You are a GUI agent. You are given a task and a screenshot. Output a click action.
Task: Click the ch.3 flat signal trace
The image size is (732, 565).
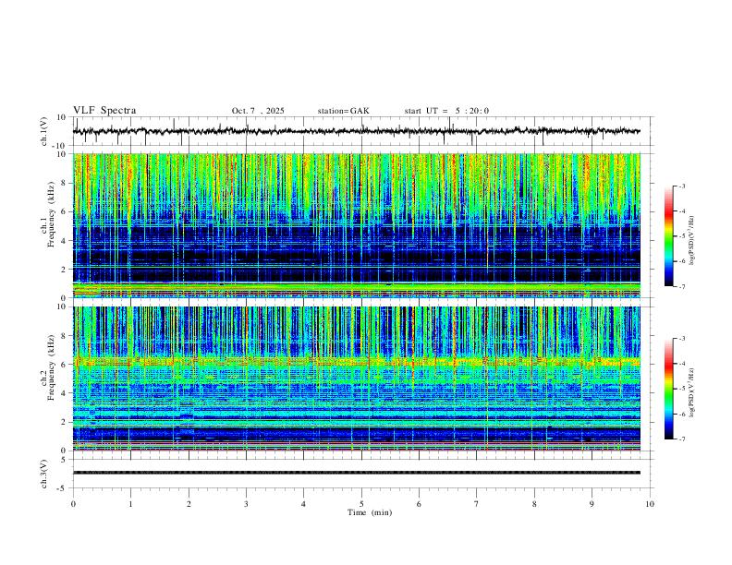pyautogui.click(x=356, y=473)
